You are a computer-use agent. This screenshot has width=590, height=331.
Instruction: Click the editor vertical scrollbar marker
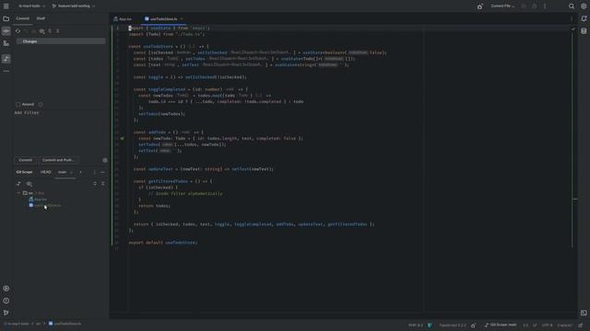[x=575, y=199]
